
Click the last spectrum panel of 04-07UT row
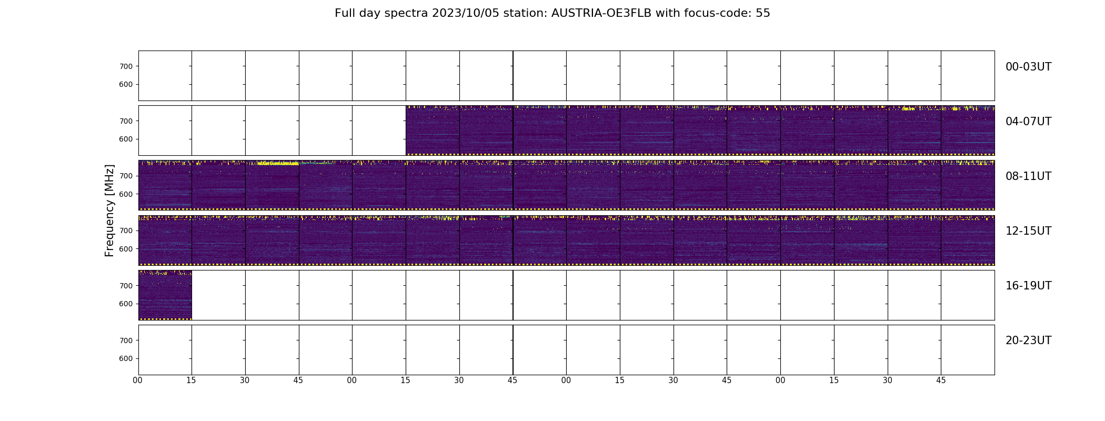968,131
